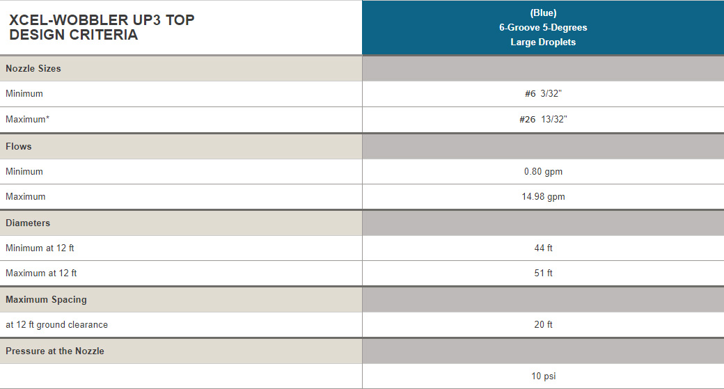Click the "Pressure at the Nozzle" heading
This screenshot has height=389, width=724.
[55, 351]
